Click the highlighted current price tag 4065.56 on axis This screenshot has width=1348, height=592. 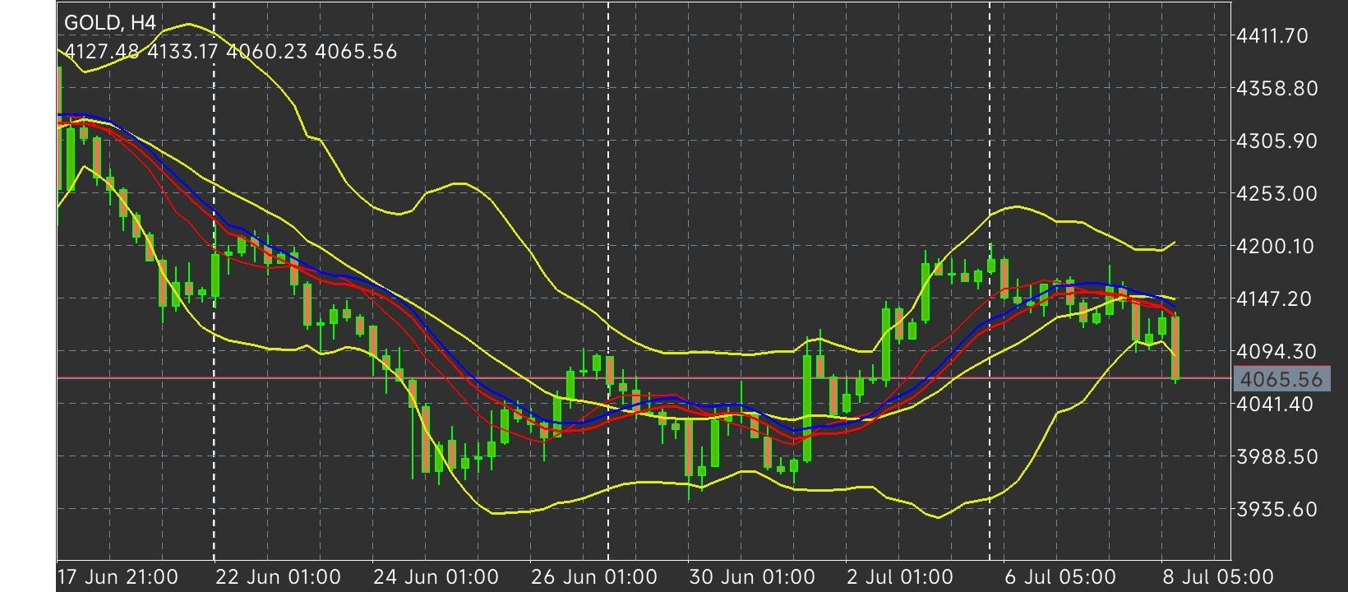click(1281, 379)
